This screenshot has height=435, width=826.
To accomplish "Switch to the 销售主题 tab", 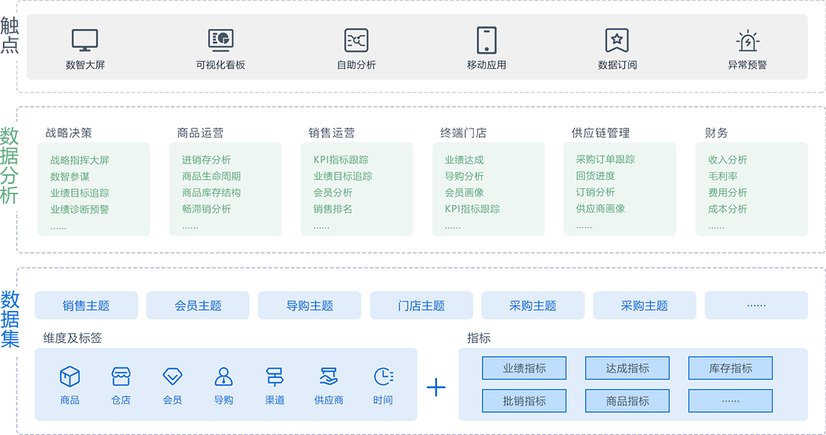I will 86,305.
